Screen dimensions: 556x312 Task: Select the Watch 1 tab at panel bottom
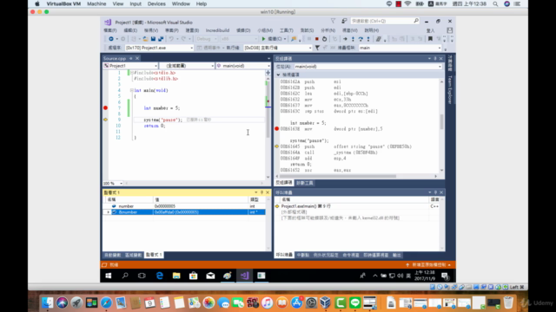[154, 255]
